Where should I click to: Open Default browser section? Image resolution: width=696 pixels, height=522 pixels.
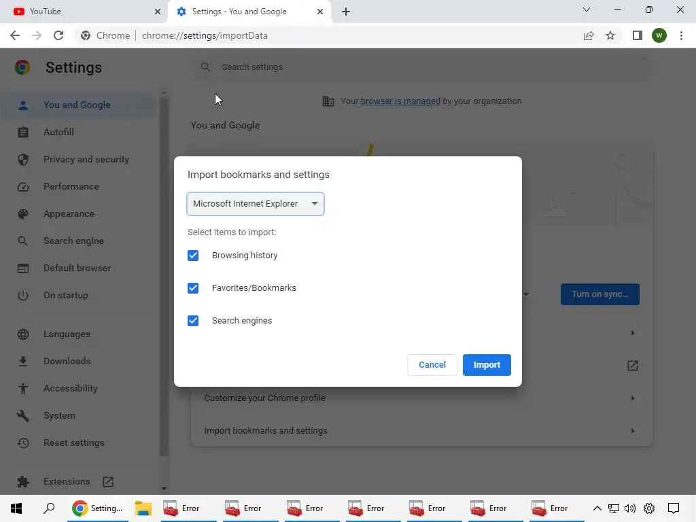click(x=77, y=268)
